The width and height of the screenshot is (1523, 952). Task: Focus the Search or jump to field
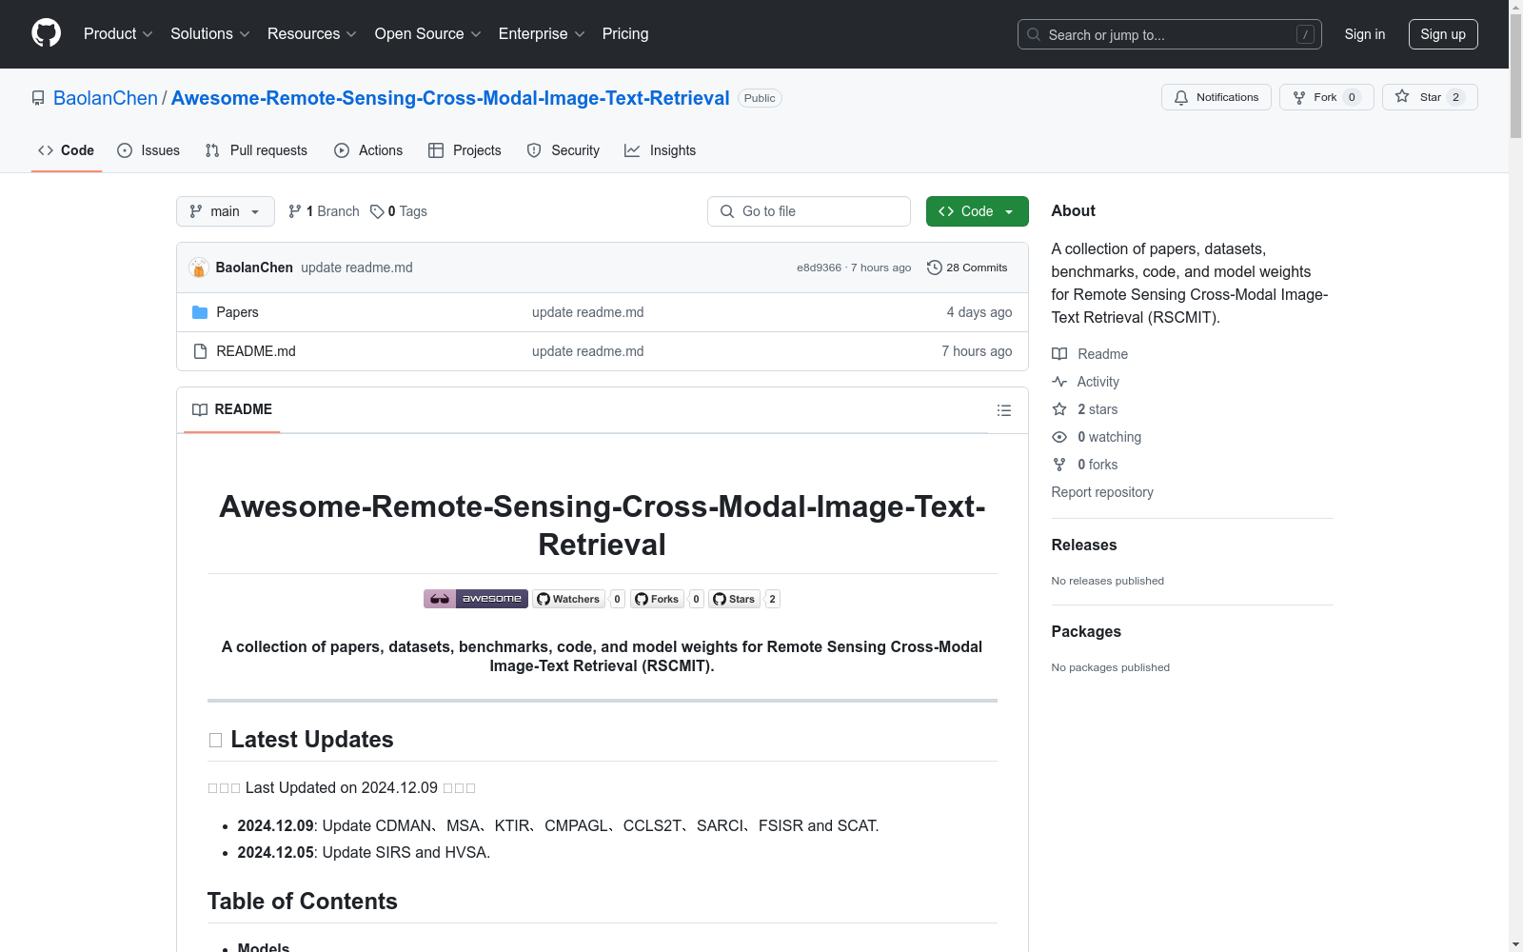coord(1169,34)
